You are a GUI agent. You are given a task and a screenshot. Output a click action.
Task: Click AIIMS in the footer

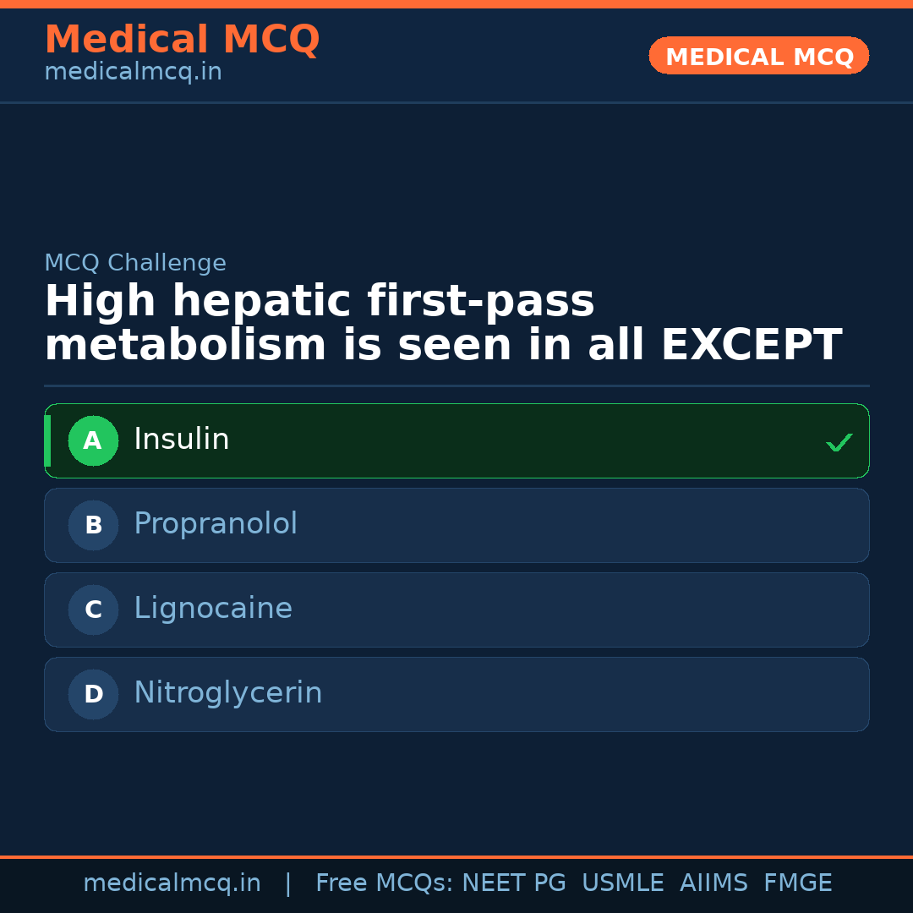(x=713, y=883)
